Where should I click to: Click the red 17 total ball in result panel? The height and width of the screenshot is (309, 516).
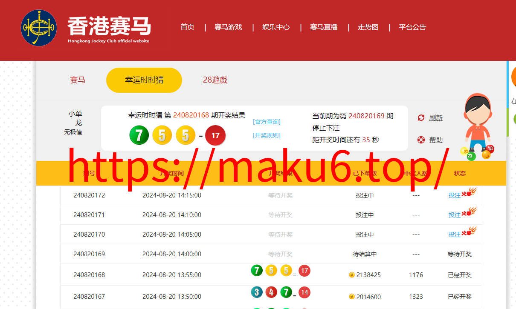(215, 135)
